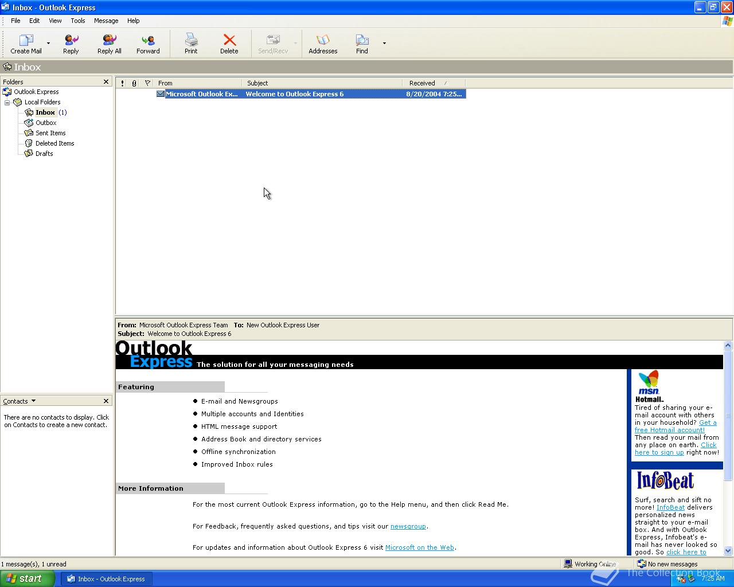Screen dimensions: 734x587
Task: Open the Find dropdown arrow
Action: [384, 43]
